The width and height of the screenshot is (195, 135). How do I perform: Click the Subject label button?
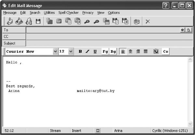(x=14, y=43)
